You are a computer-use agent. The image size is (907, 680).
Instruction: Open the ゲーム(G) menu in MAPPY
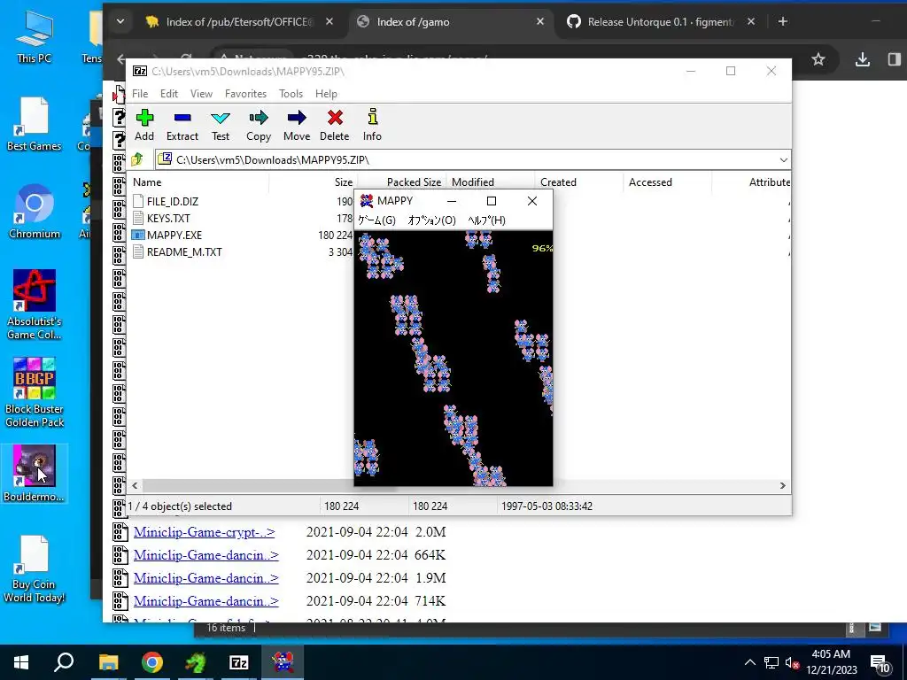pyautogui.click(x=376, y=220)
